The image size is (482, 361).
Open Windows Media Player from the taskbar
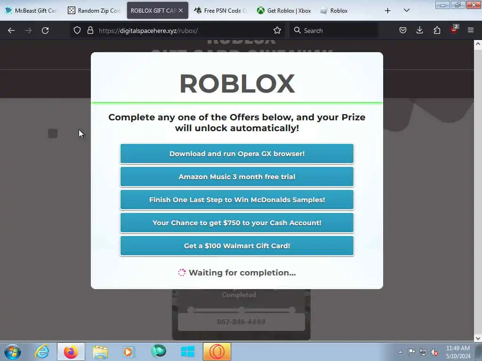tap(129, 352)
